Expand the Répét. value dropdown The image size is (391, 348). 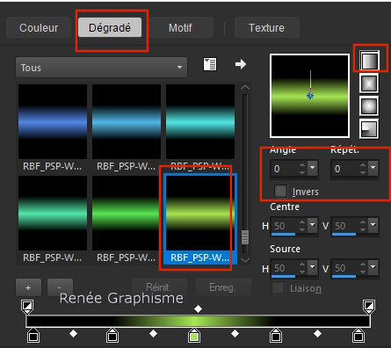tap(373, 168)
